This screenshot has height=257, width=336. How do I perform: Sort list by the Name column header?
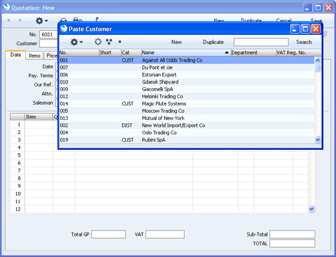click(x=186, y=52)
